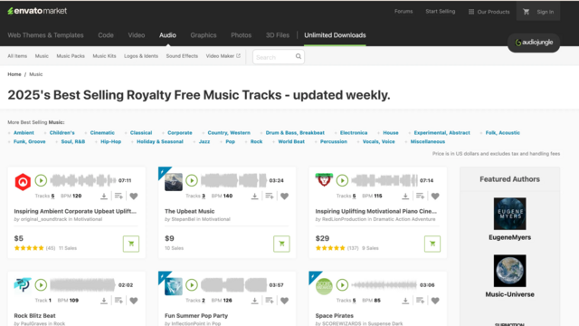
Task: Open the EugeneMyers featured author thumbnail
Action: click(x=509, y=214)
